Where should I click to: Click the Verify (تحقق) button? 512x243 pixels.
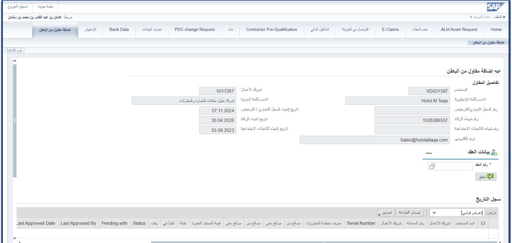pyautogui.click(x=486, y=176)
